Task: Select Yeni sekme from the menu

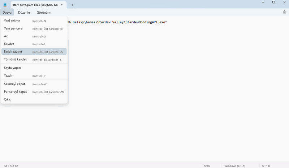Action: pos(34,21)
